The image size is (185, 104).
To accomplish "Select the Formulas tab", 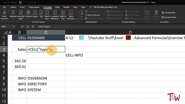I will click(47, 7).
